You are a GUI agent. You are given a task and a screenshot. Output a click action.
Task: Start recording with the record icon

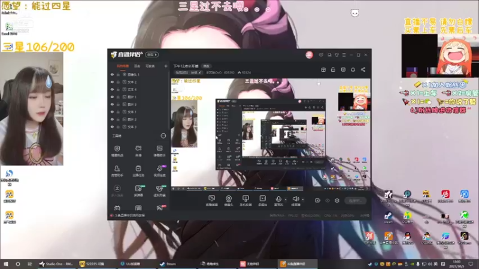(317, 201)
